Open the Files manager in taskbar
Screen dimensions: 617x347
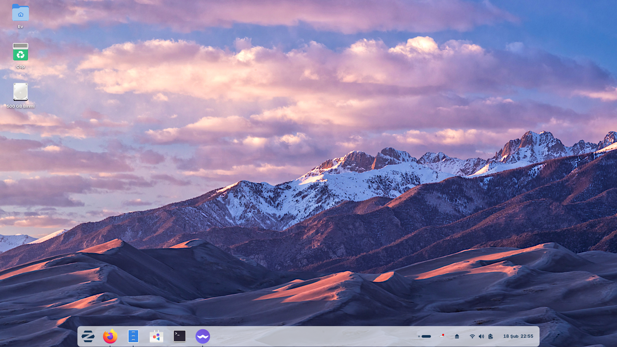pos(133,336)
